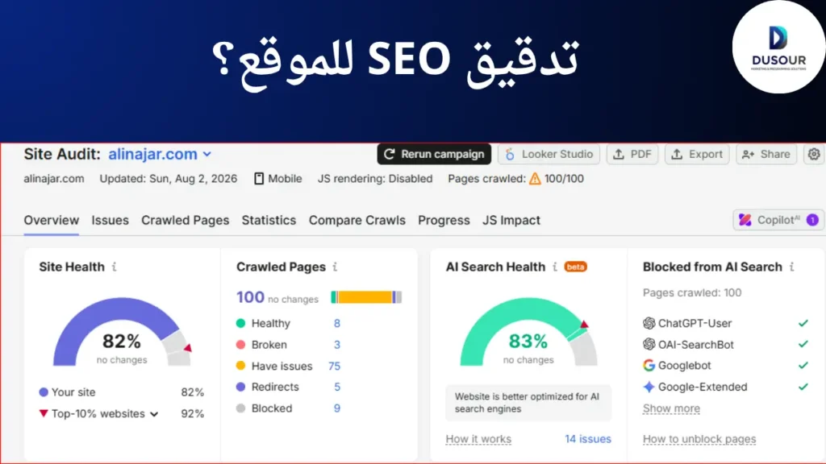The height and width of the screenshot is (464, 826).
Task: Switch to the Issues tab
Action: point(110,221)
